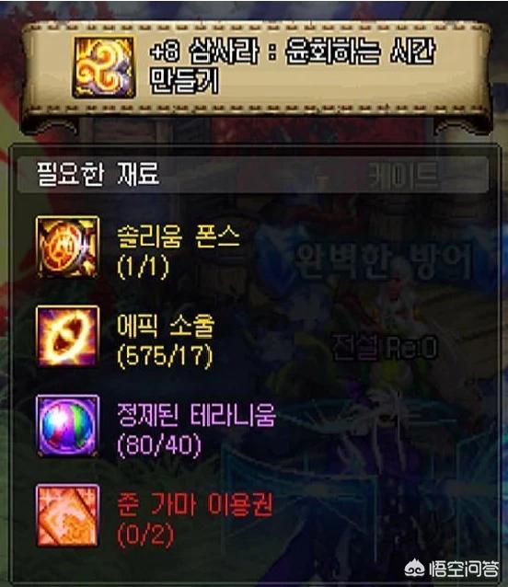Select the 정제된 테라니움 purple item name
The width and height of the screenshot is (508, 587).
[x=197, y=415]
